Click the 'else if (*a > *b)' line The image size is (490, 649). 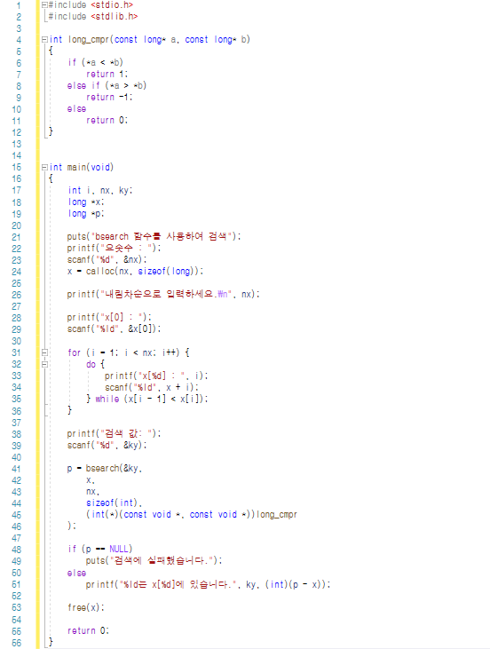pos(107,86)
